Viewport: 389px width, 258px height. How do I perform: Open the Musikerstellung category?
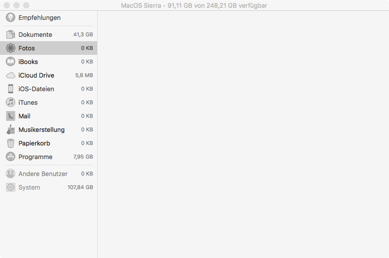point(49,129)
